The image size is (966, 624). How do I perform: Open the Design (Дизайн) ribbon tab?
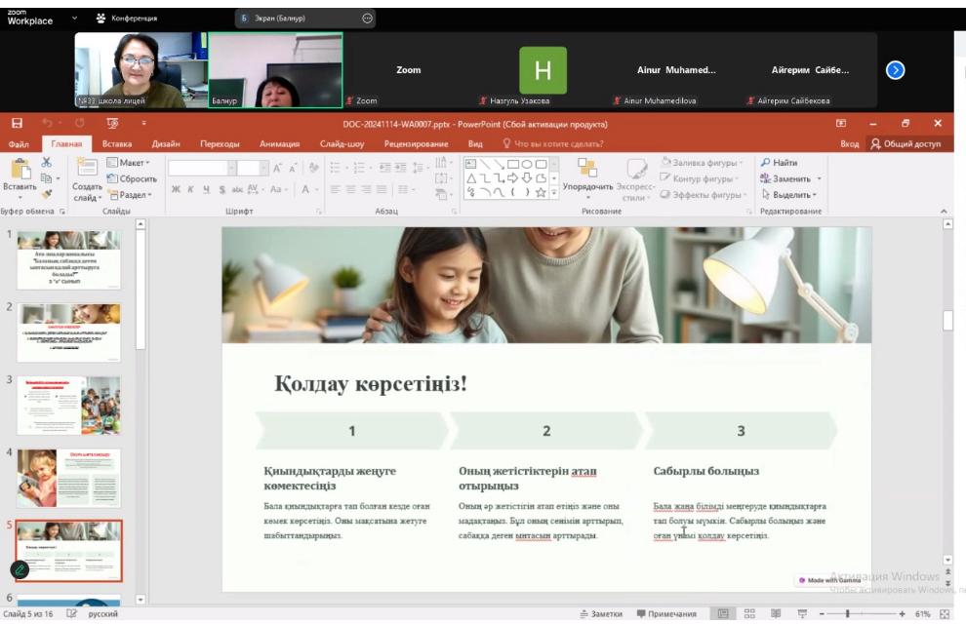pyautogui.click(x=165, y=144)
